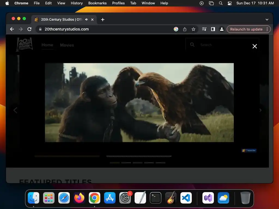Open the Bookmarks menu
This screenshot has width=279, height=209.
[x=97, y=3]
